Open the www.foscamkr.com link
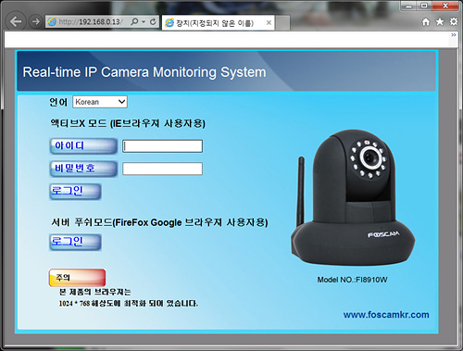463x351 pixels. pos(386,315)
